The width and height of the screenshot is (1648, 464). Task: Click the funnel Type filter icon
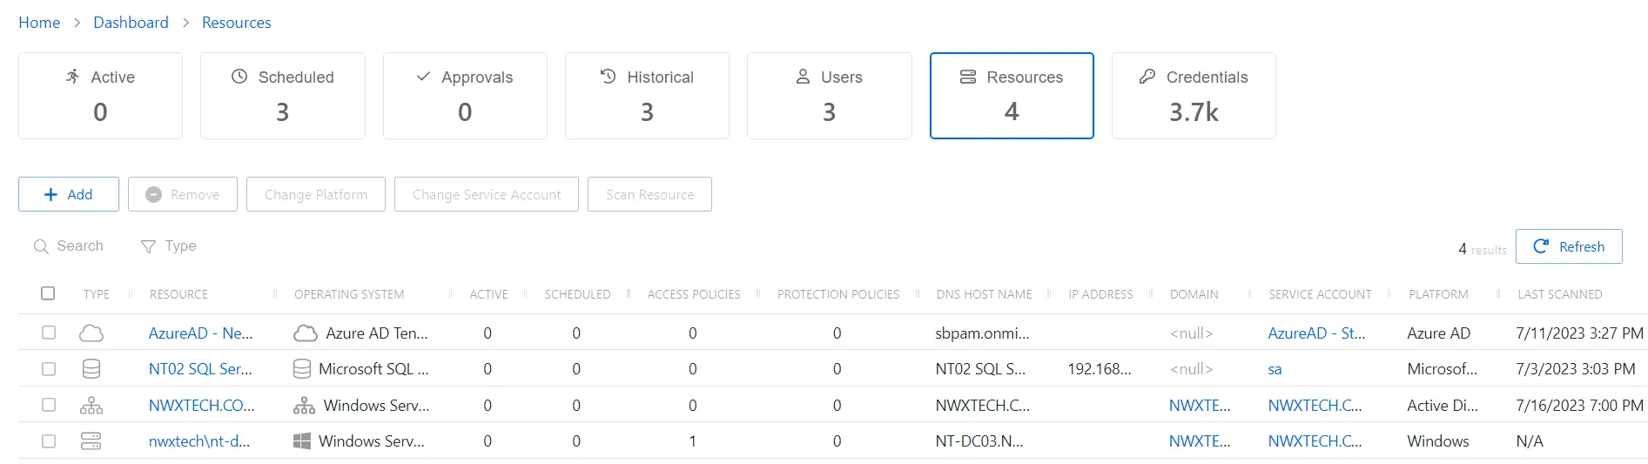click(x=148, y=246)
